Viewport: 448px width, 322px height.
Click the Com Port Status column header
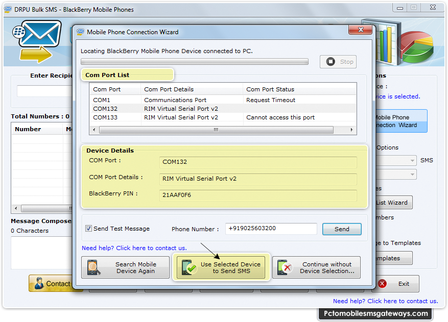click(300, 89)
